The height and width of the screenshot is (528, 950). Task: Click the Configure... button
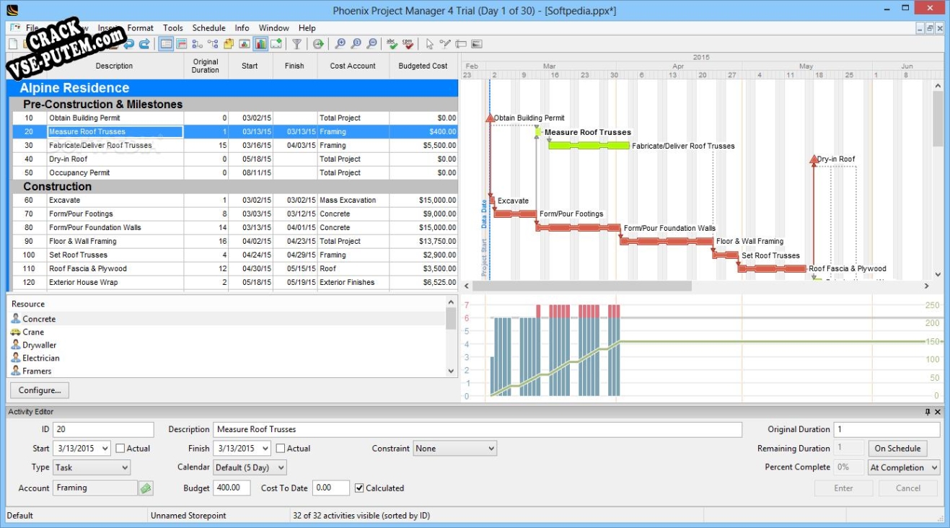pyautogui.click(x=40, y=390)
